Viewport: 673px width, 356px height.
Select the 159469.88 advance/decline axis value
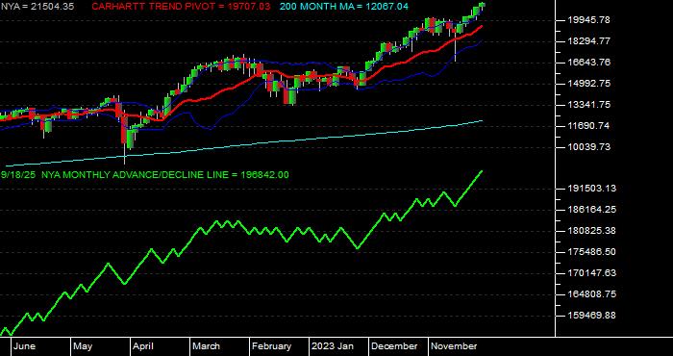coord(591,316)
